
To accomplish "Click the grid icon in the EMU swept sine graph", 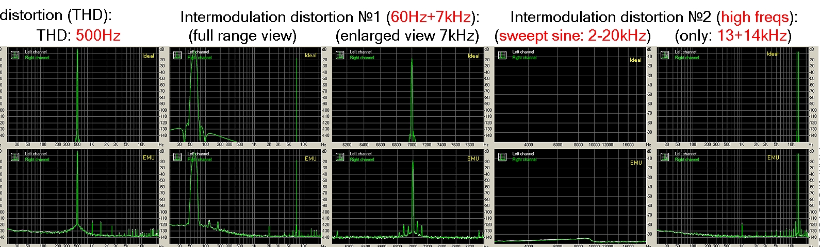I will pos(502,156).
